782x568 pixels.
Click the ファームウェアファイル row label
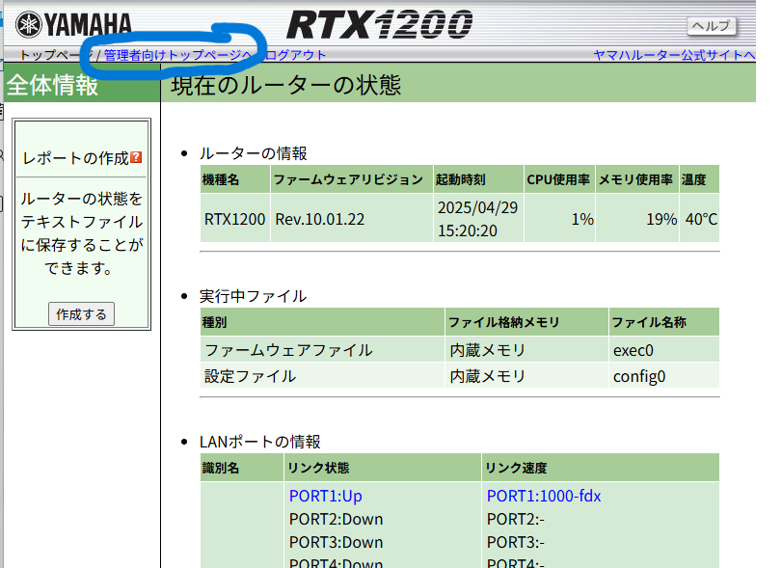pyautogui.click(x=288, y=350)
